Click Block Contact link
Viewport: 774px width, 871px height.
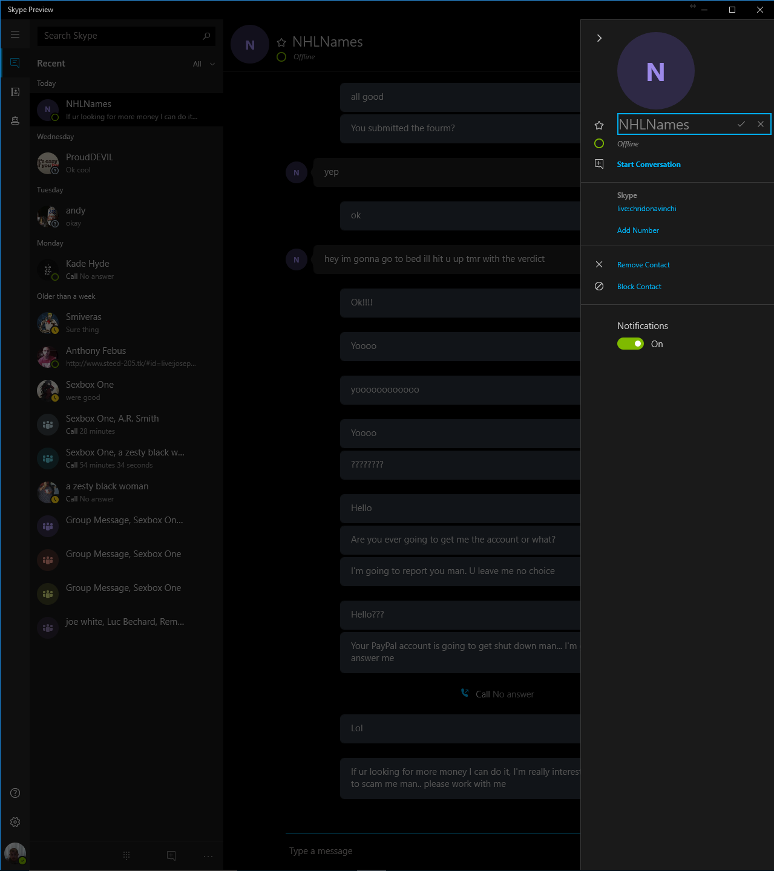639,287
